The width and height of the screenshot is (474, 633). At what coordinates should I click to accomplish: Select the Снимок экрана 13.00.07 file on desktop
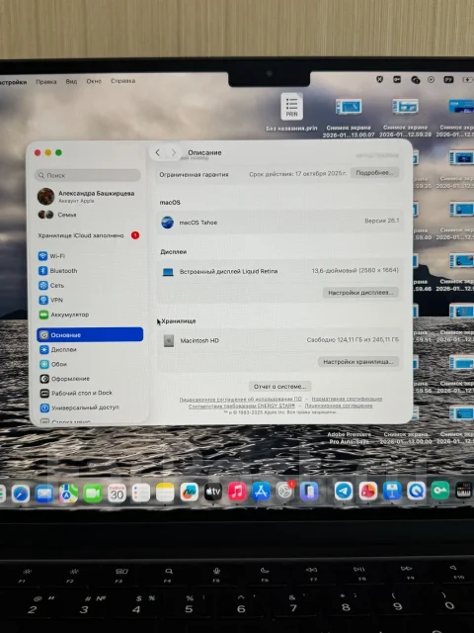[349, 118]
